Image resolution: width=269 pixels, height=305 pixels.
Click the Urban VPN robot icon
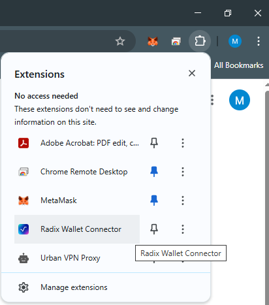tap(24, 258)
